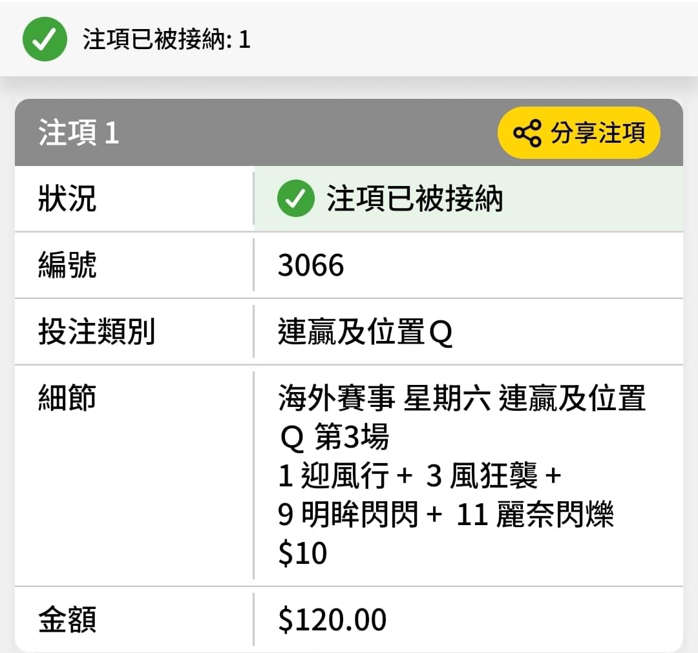Screen dimensions: 698x653
Task: Select the 注項 1 header bar
Action: (x=348, y=132)
